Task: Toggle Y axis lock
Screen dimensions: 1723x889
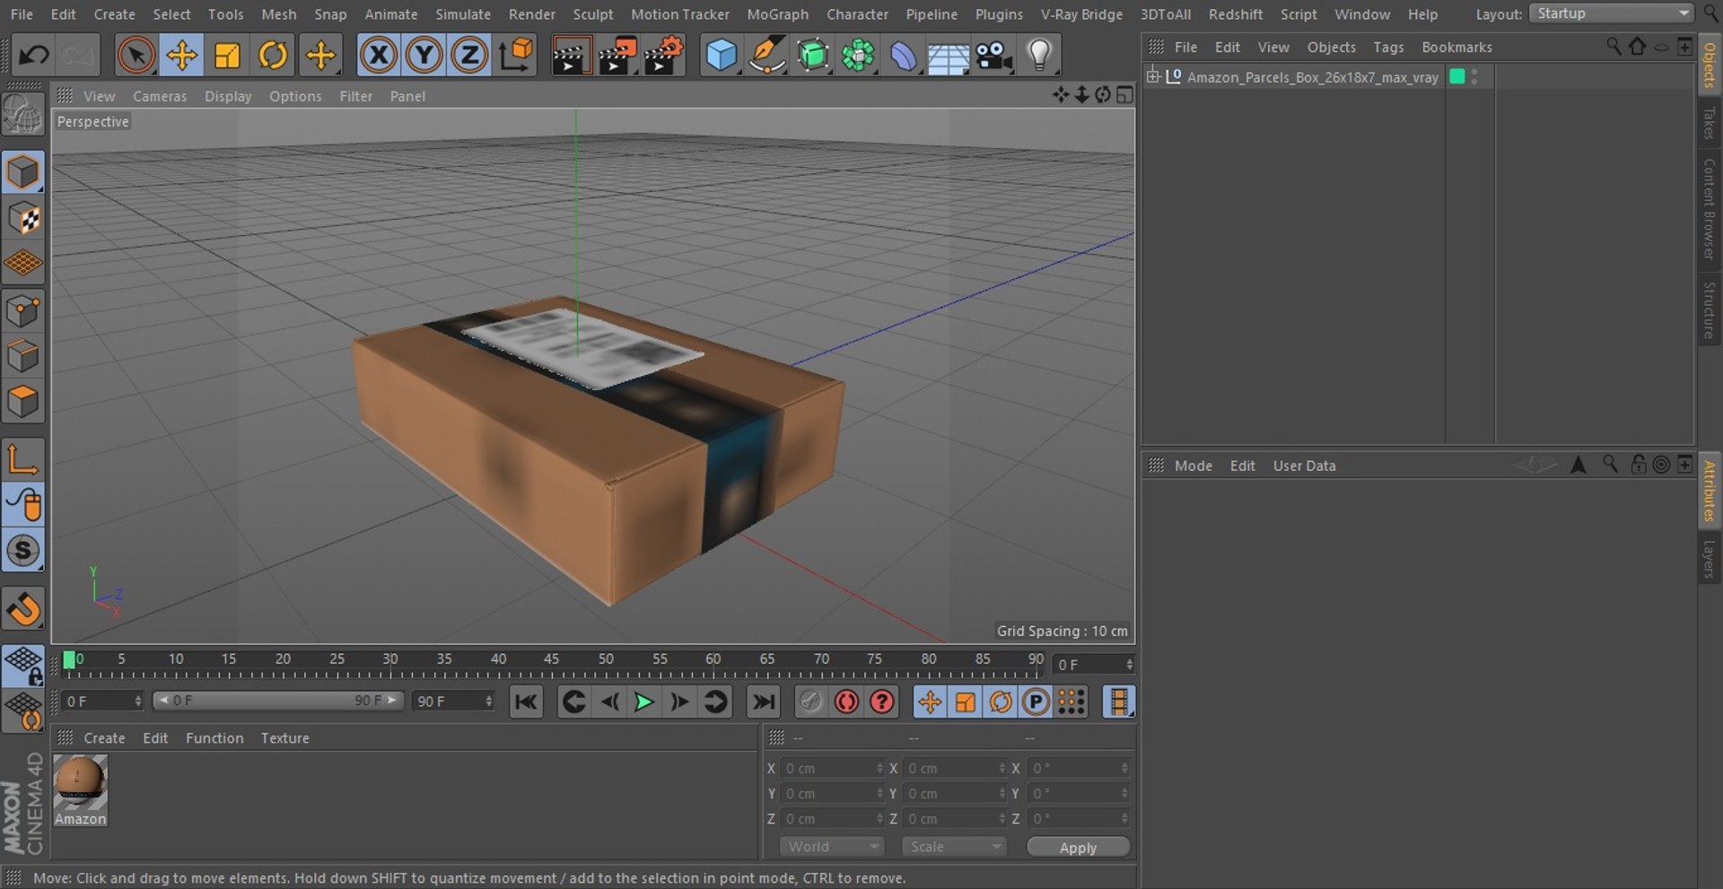Action: 424,56
